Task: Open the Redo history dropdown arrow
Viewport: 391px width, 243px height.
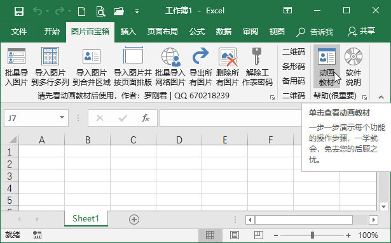Action: [69, 11]
